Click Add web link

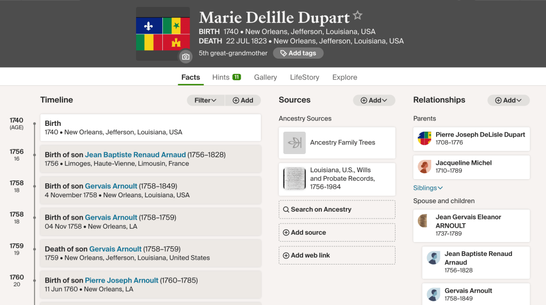click(x=337, y=255)
